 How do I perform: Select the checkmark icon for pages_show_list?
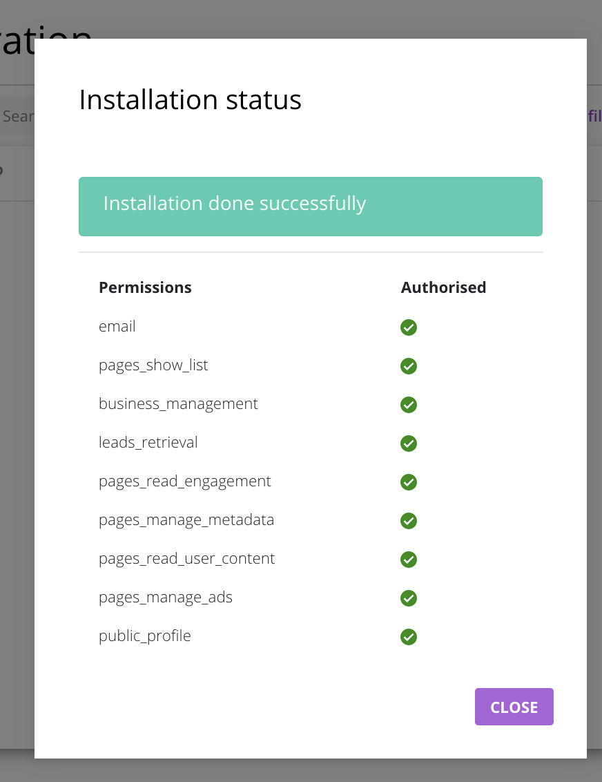tap(408, 366)
